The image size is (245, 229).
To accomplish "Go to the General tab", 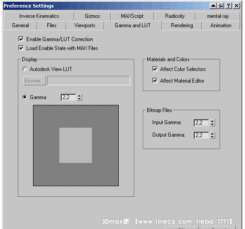I will (x=21, y=25).
